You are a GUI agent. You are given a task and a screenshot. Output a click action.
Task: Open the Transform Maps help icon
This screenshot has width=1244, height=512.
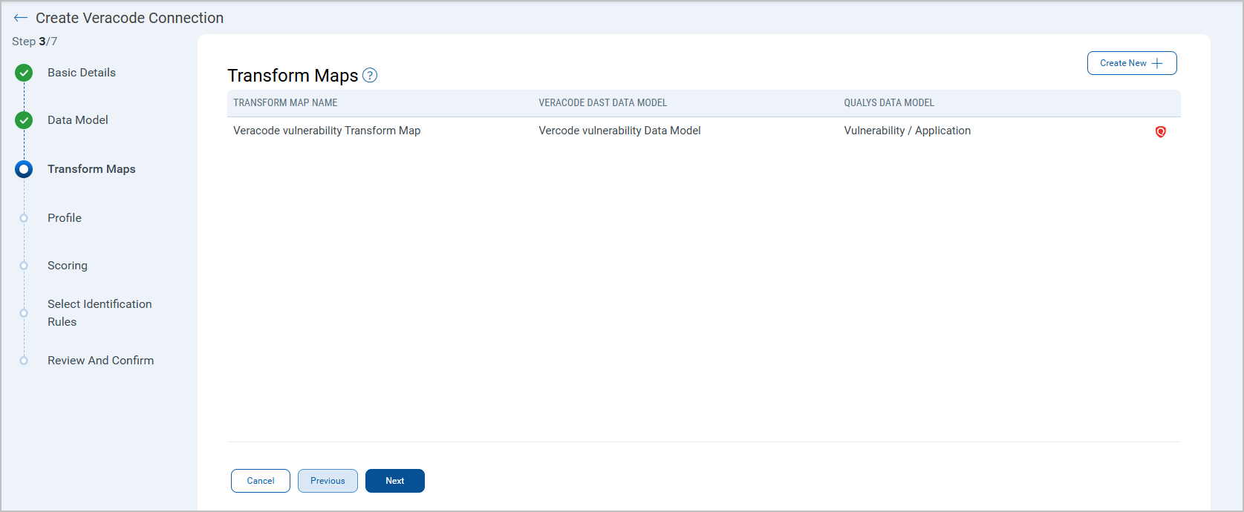[x=370, y=76]
